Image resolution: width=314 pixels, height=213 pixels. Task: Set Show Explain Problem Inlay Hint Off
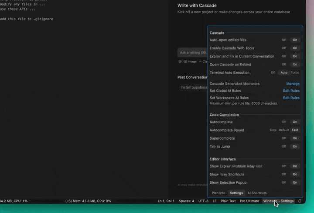[284, 166]
